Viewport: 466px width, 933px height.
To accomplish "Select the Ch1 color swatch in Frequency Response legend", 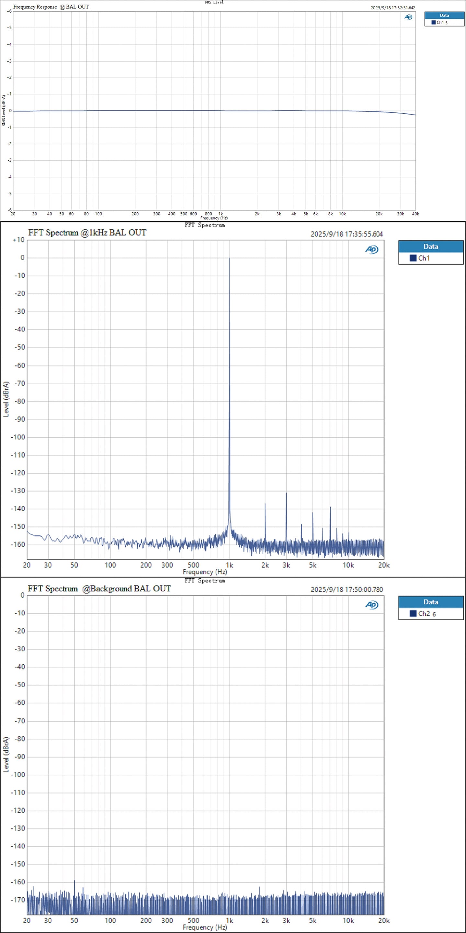I will coord(433,22).
